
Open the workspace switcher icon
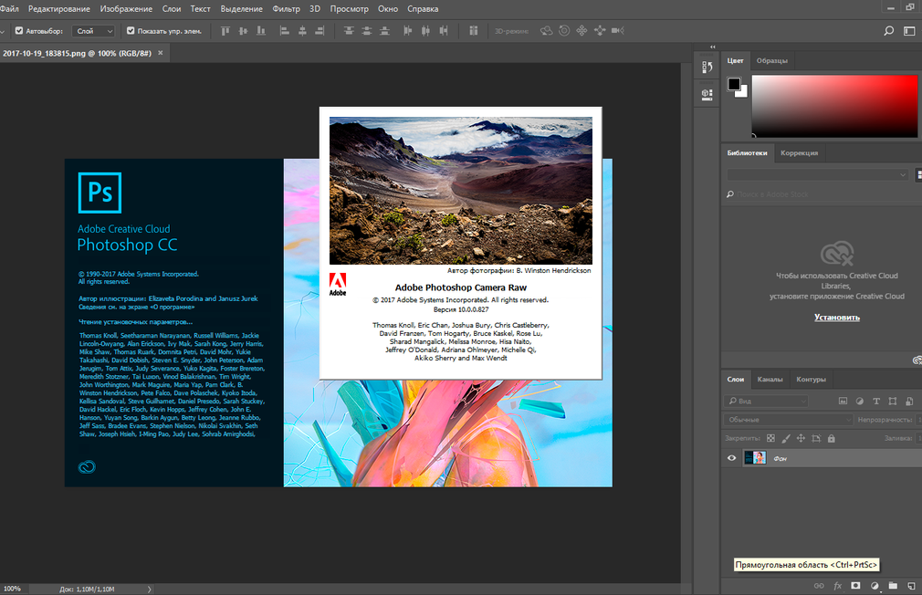(909, 31)
